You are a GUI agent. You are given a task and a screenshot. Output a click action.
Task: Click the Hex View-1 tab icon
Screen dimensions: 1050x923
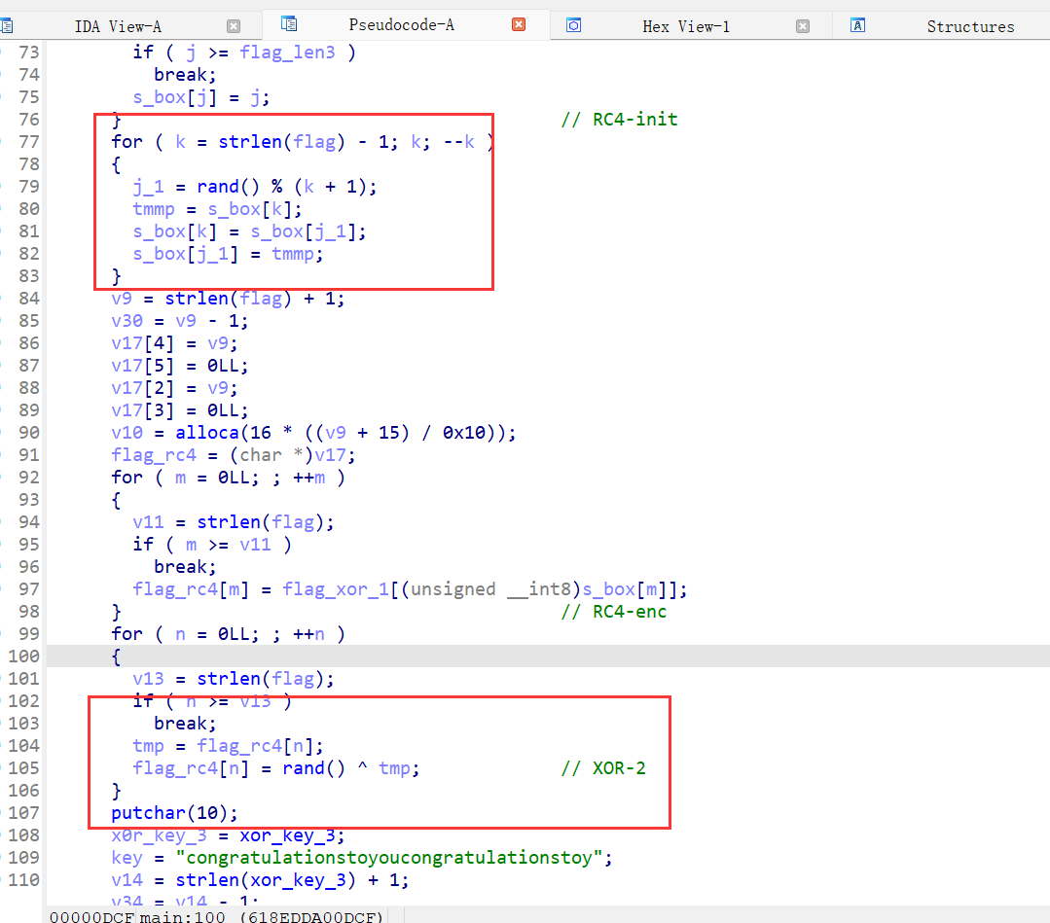(x=574, y=25)
